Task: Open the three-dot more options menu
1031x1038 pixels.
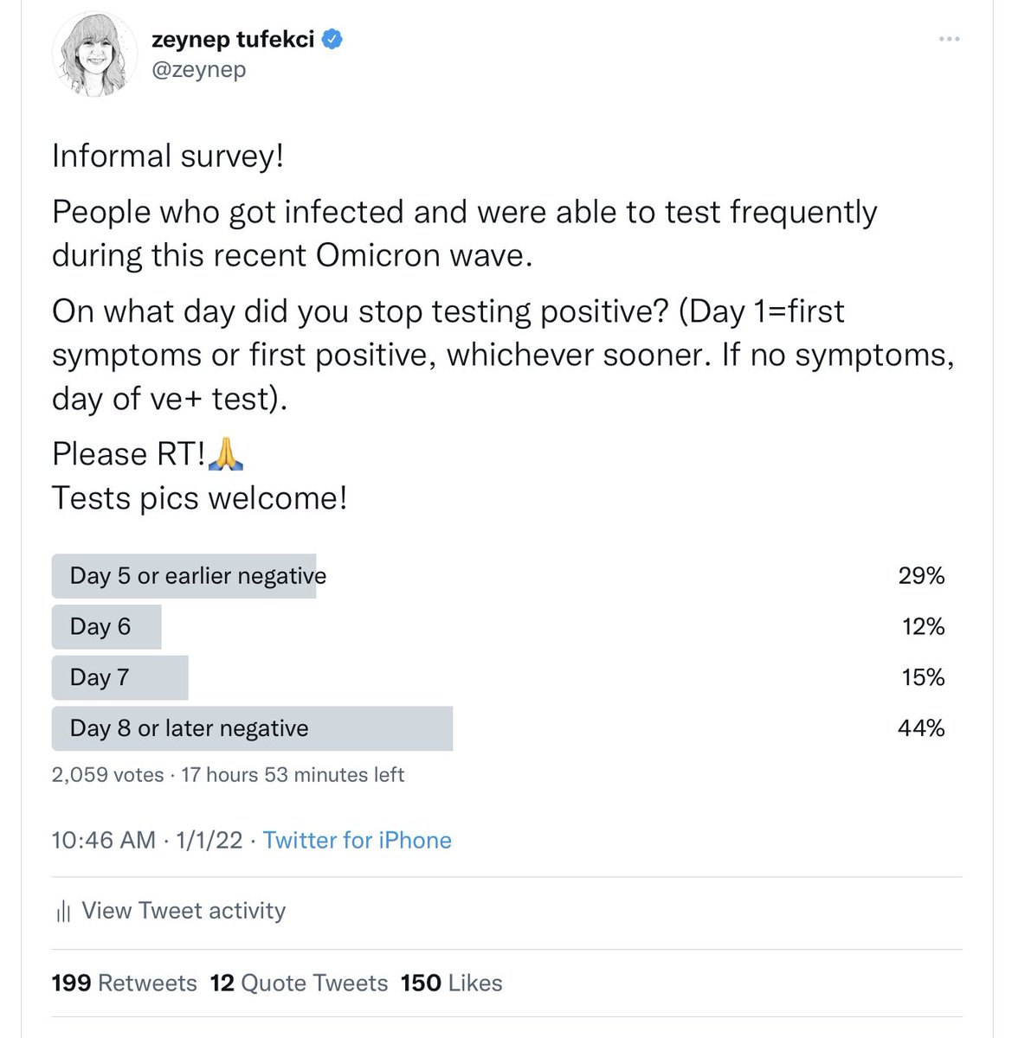Action: pos(949,40)
